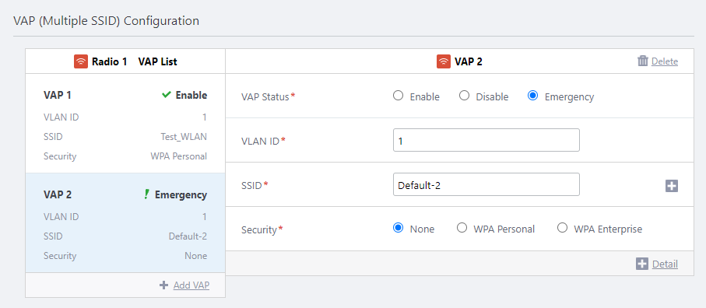Set VAP Status to Disable
The height and width of the screenshot is (308, 706).
(464, 96)
